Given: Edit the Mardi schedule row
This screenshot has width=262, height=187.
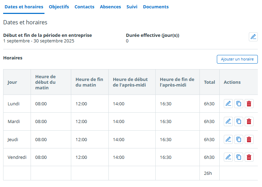Looking at the screenshot, I should coord(228,121).
